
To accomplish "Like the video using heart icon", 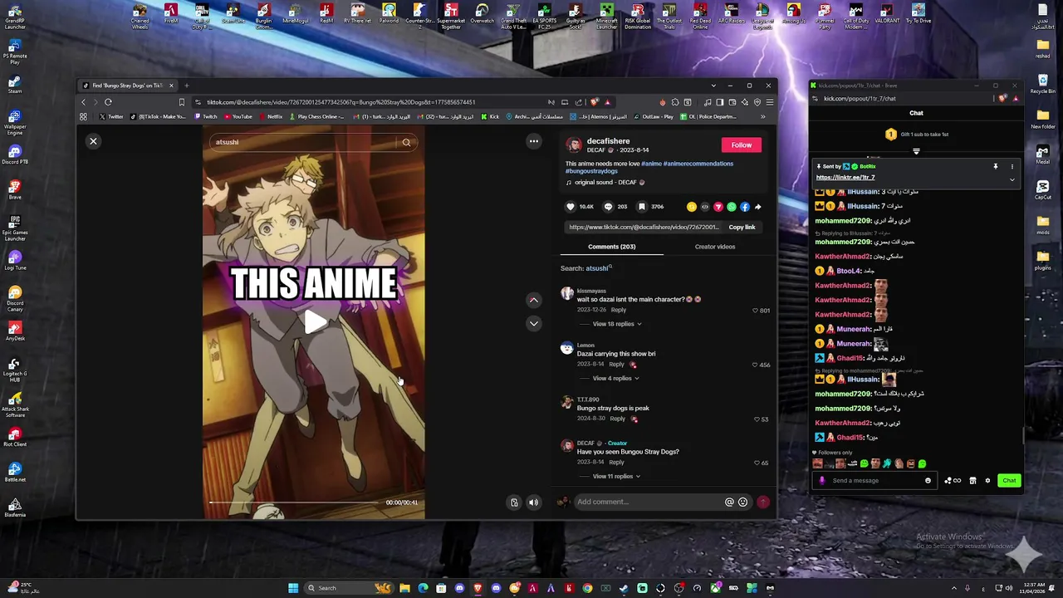I will pyautogui.click(x=571, y=207).
